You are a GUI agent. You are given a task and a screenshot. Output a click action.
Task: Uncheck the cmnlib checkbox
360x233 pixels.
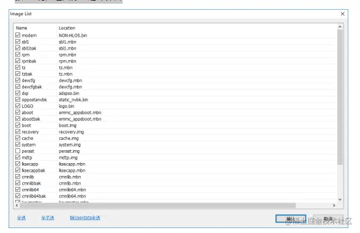click(18, 177)
